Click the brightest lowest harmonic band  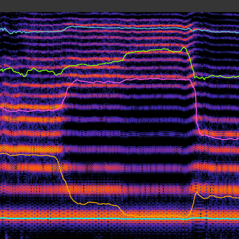119,214
